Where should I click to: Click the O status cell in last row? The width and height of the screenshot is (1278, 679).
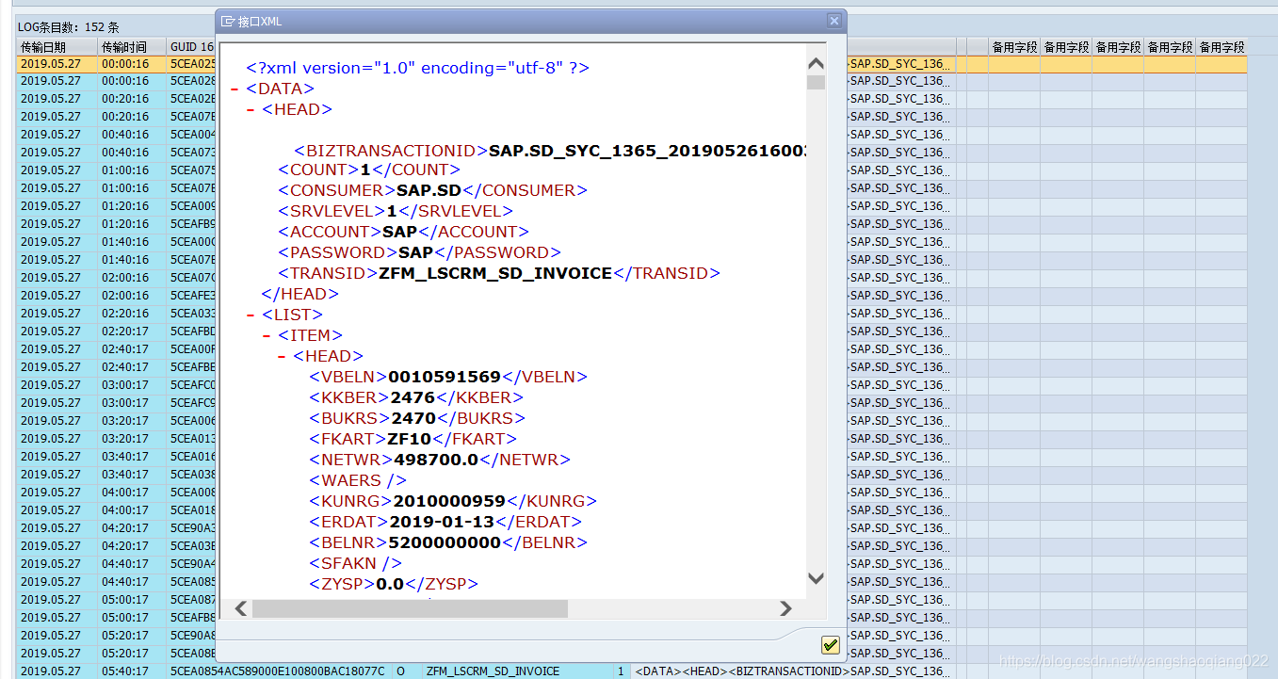click(x=401, y=671)
